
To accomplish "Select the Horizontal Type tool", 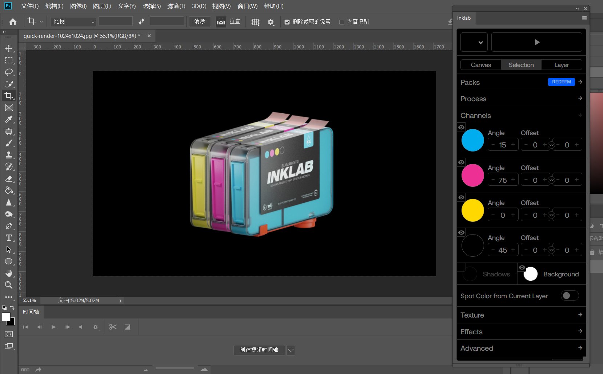I will 9,238.
